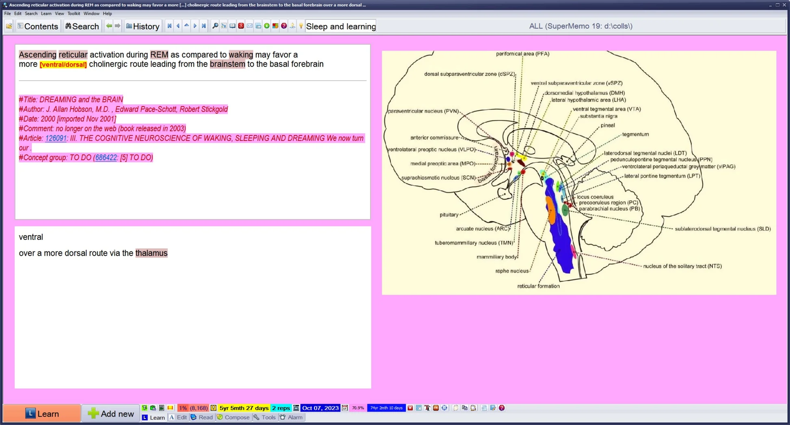Click the Add new button
Screen dimensions: 790x425
click(x=110, y=413)
